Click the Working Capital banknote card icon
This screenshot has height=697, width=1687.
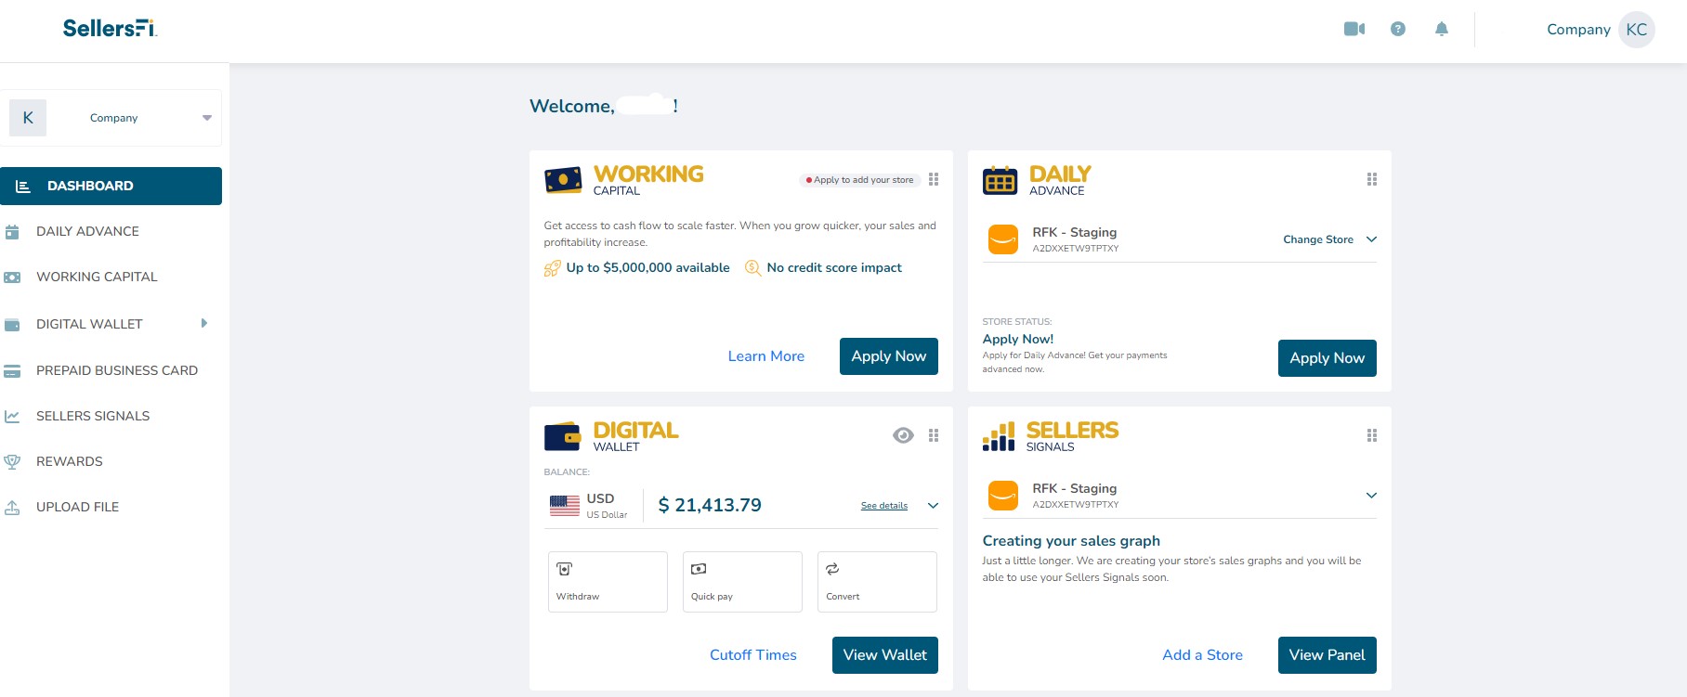(563, 180)
